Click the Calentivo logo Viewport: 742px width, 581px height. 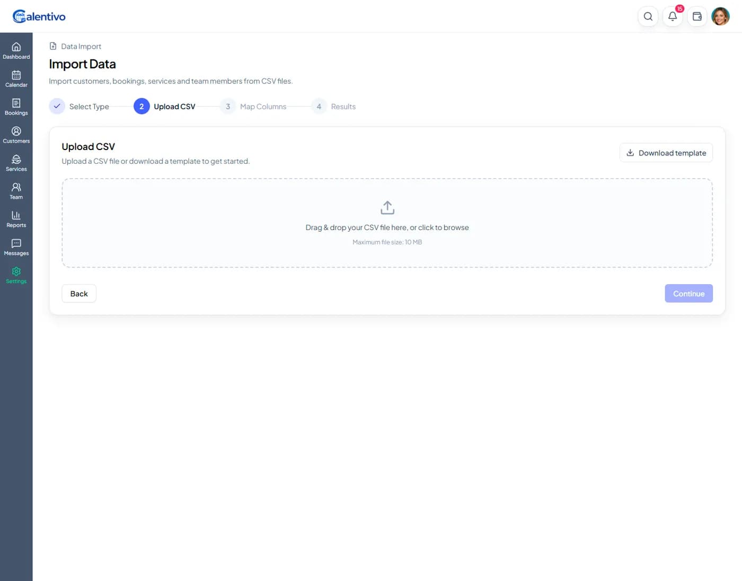pos(39,16)
